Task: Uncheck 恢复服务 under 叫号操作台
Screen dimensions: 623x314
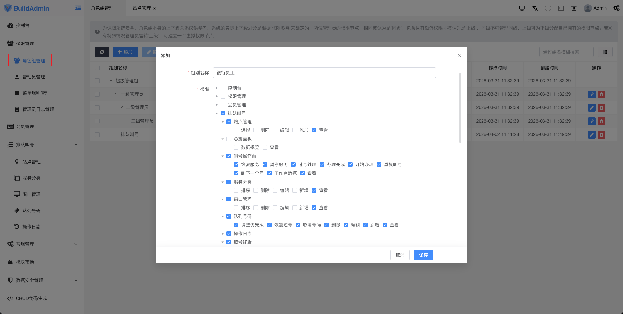Action: 236,164
